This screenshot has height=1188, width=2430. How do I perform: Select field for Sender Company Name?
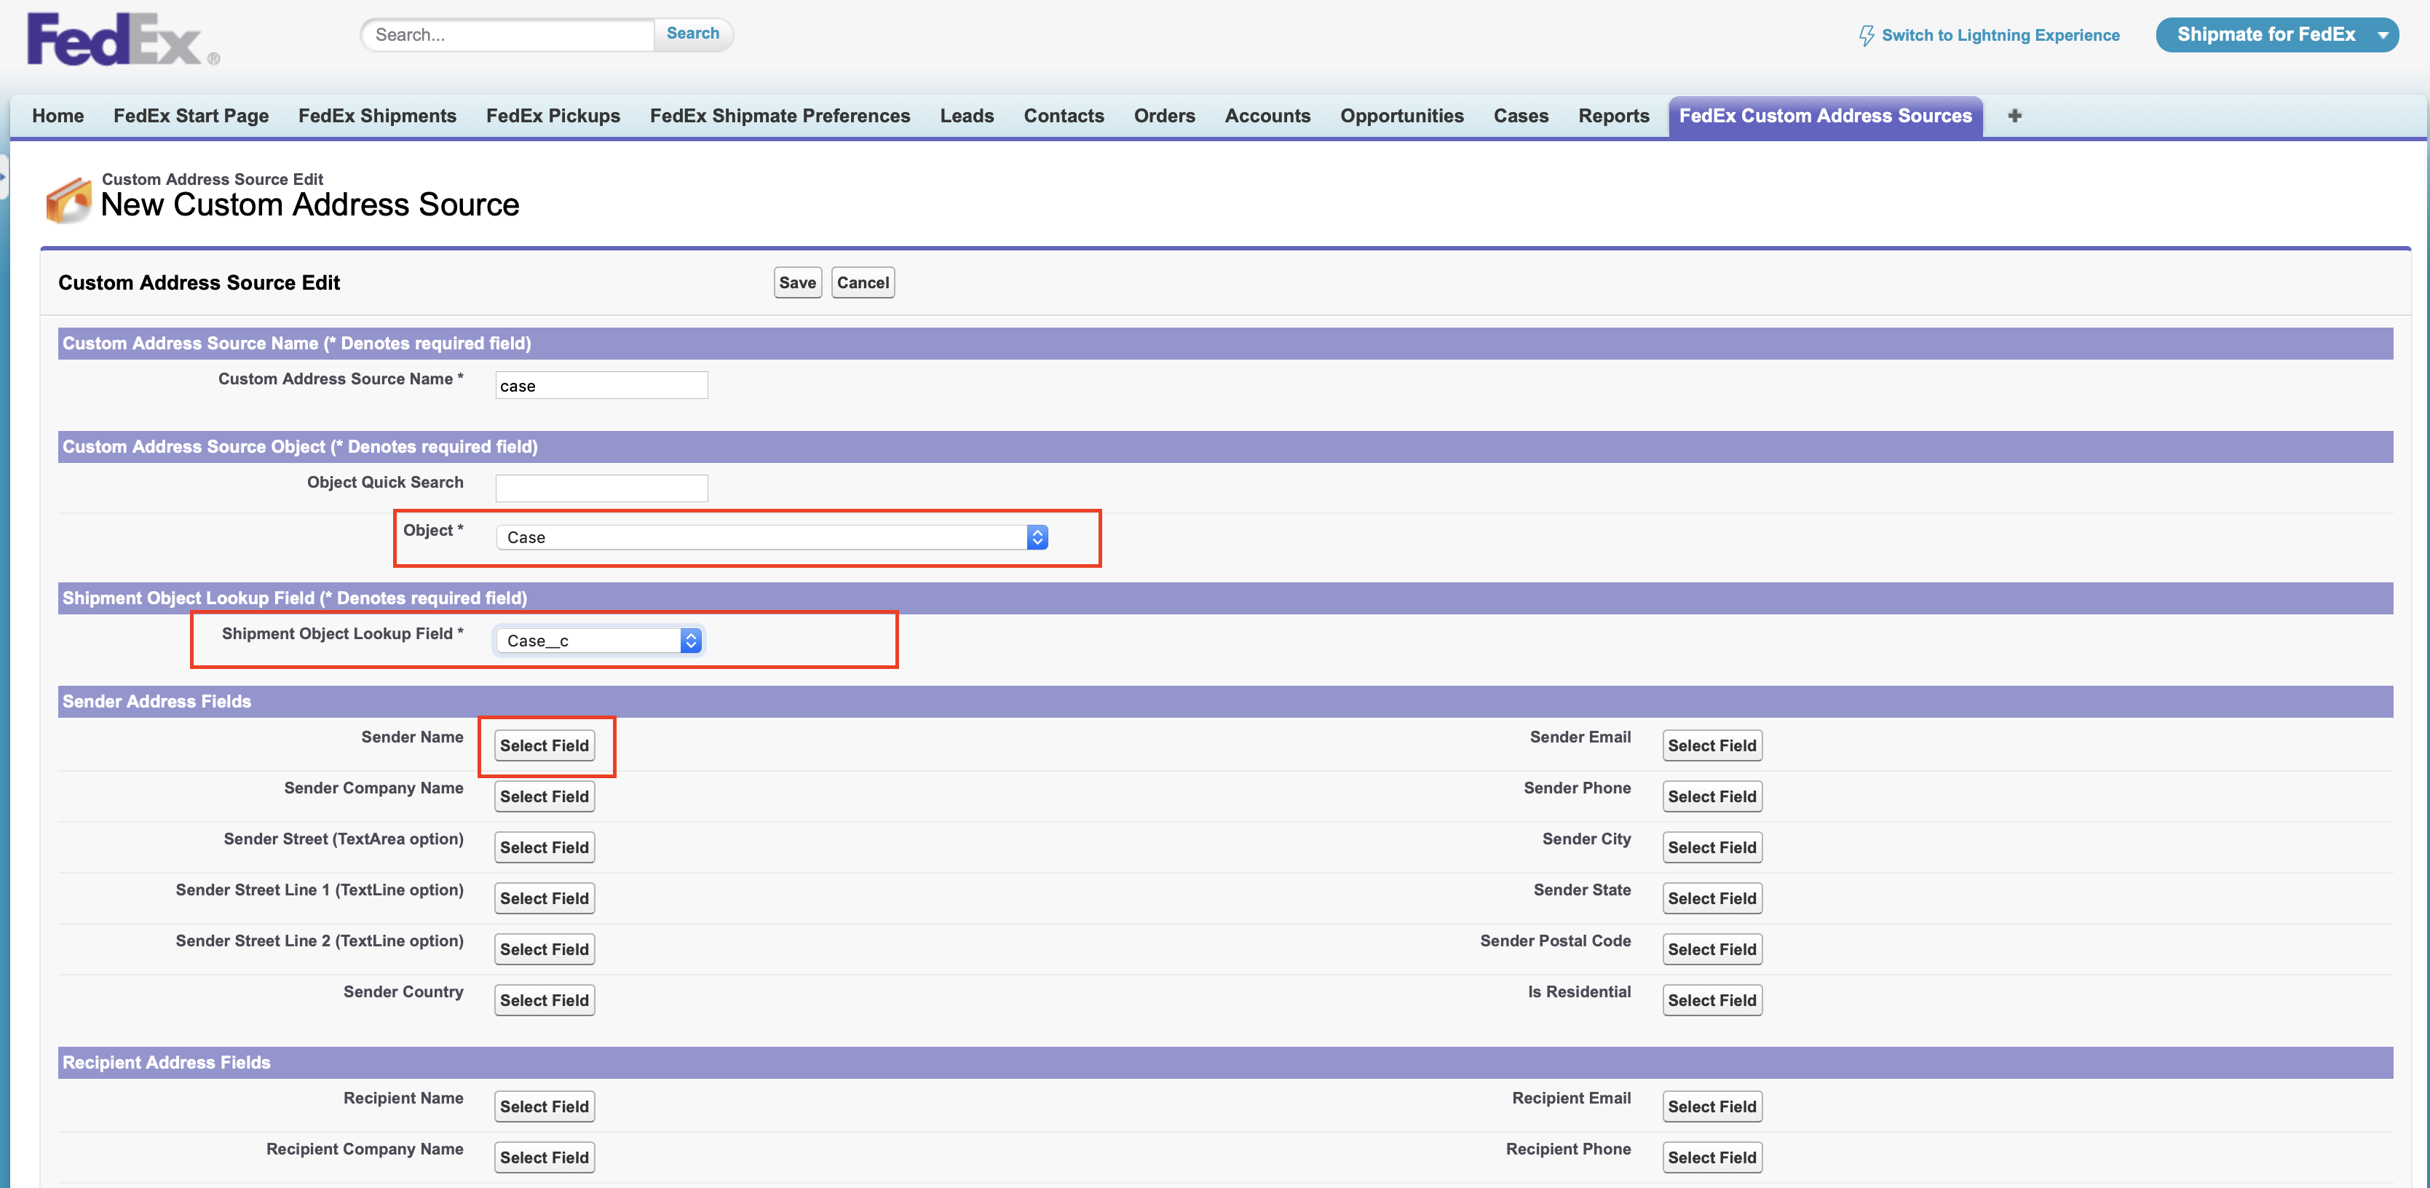[x=545, y=796]
